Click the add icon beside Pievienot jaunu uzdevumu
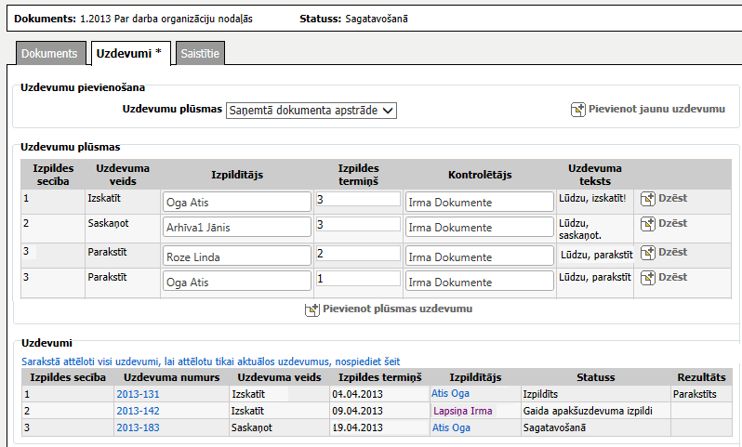Viewport: 742px width, 447px height. [577, 110]
